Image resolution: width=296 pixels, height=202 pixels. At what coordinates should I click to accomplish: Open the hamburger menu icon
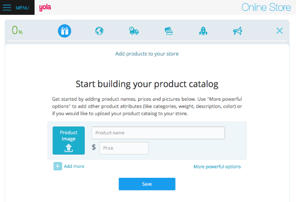[7, 8]
